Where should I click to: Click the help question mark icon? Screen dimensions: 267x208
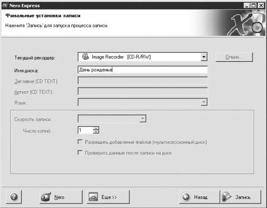tap(14, 197)
